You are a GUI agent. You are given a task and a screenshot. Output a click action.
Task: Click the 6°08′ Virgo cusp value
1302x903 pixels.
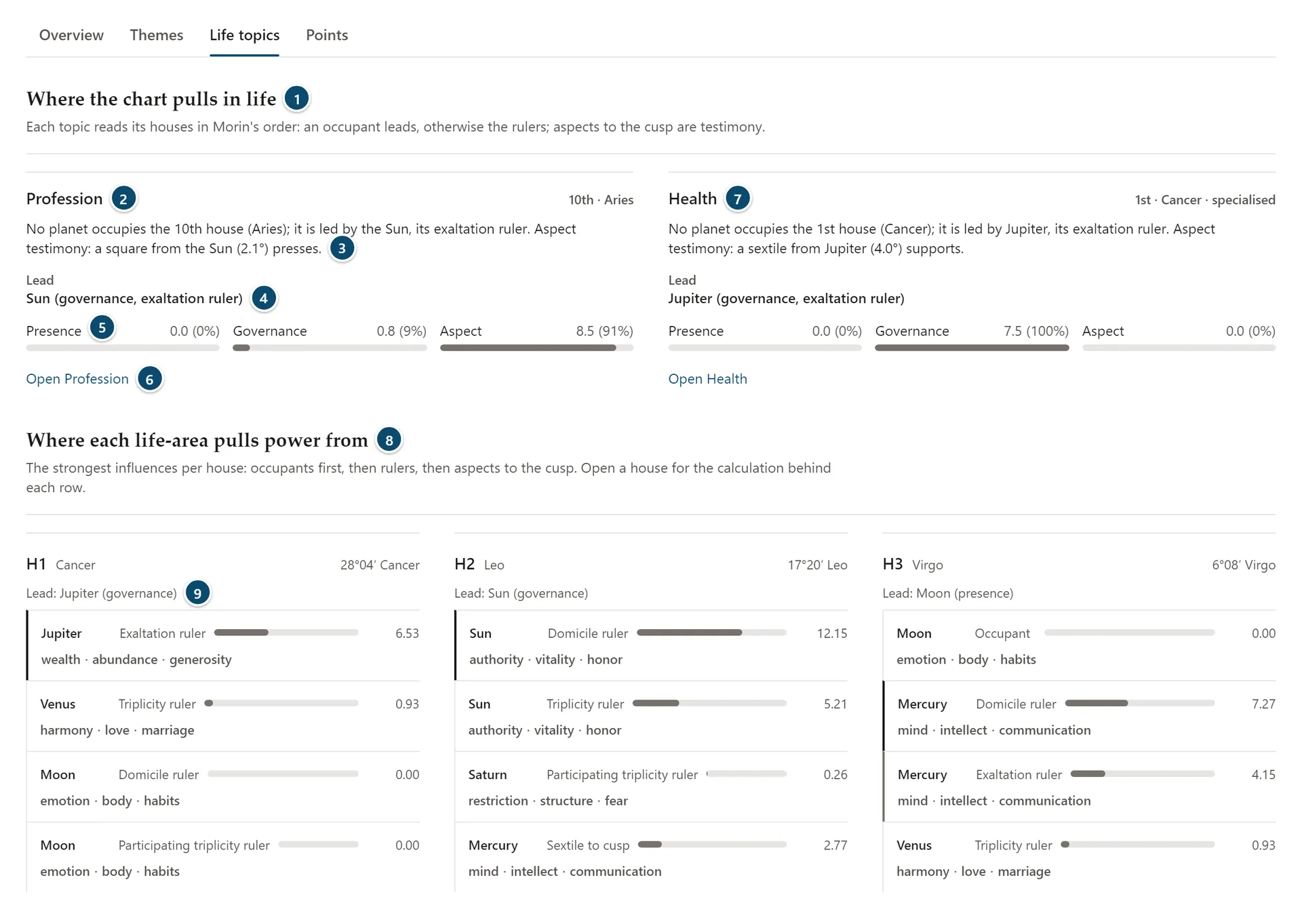(x=1244, y=565)
